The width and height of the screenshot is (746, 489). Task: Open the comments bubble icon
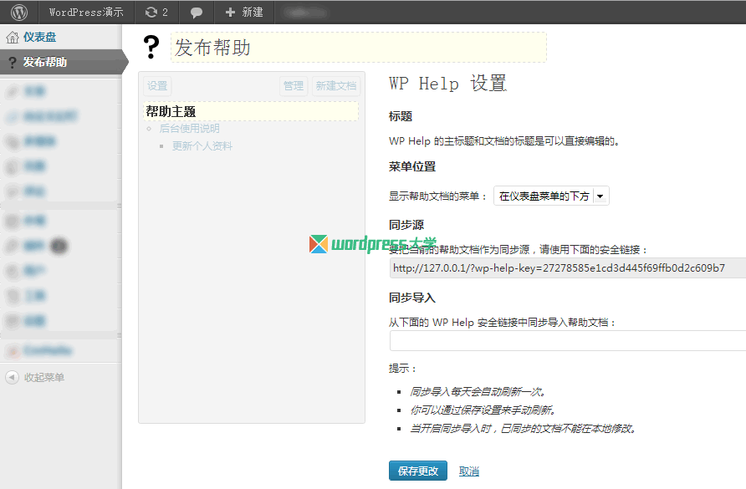click(196, 13)
